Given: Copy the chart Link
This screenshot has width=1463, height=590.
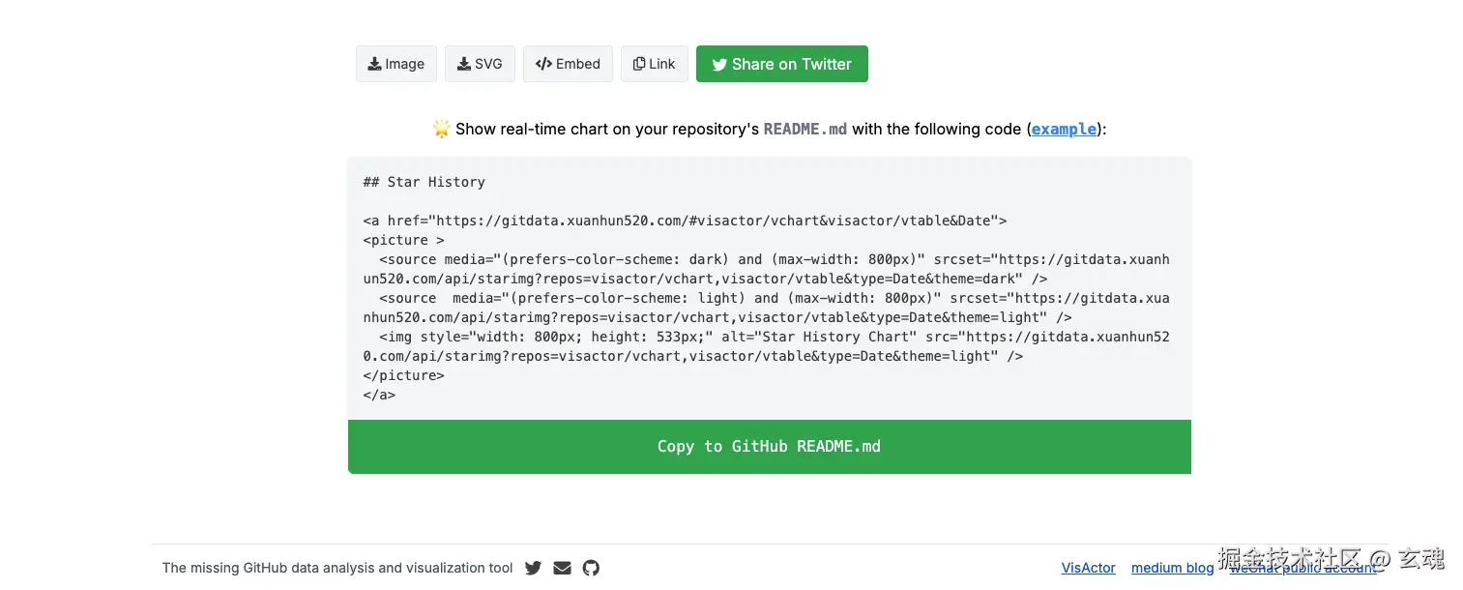Looking at the screenshot, I should (655, 64).
